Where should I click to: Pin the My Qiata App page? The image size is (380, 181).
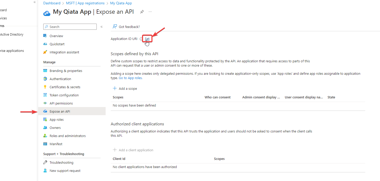point(142,11)
